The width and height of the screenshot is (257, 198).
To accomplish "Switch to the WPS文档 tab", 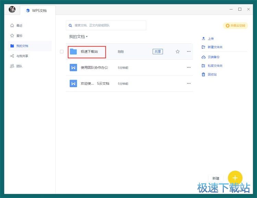I will point(38,11).
